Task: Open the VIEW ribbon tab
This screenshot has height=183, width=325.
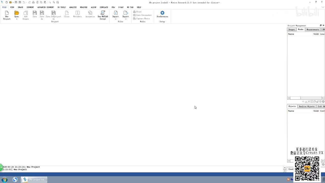Action: click(x=12, y=7)
